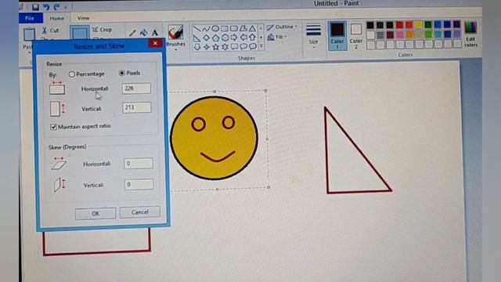Pick the purple color swatch
The height and width of the screenshot is (282, 501).
[x=456, y=25]
